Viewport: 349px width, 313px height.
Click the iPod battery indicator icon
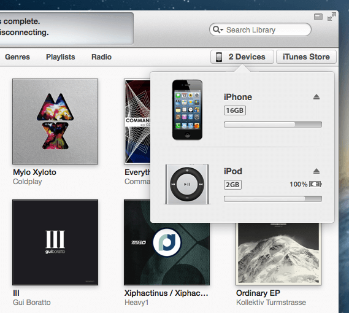pyautogui.click(x=316, y=184)
